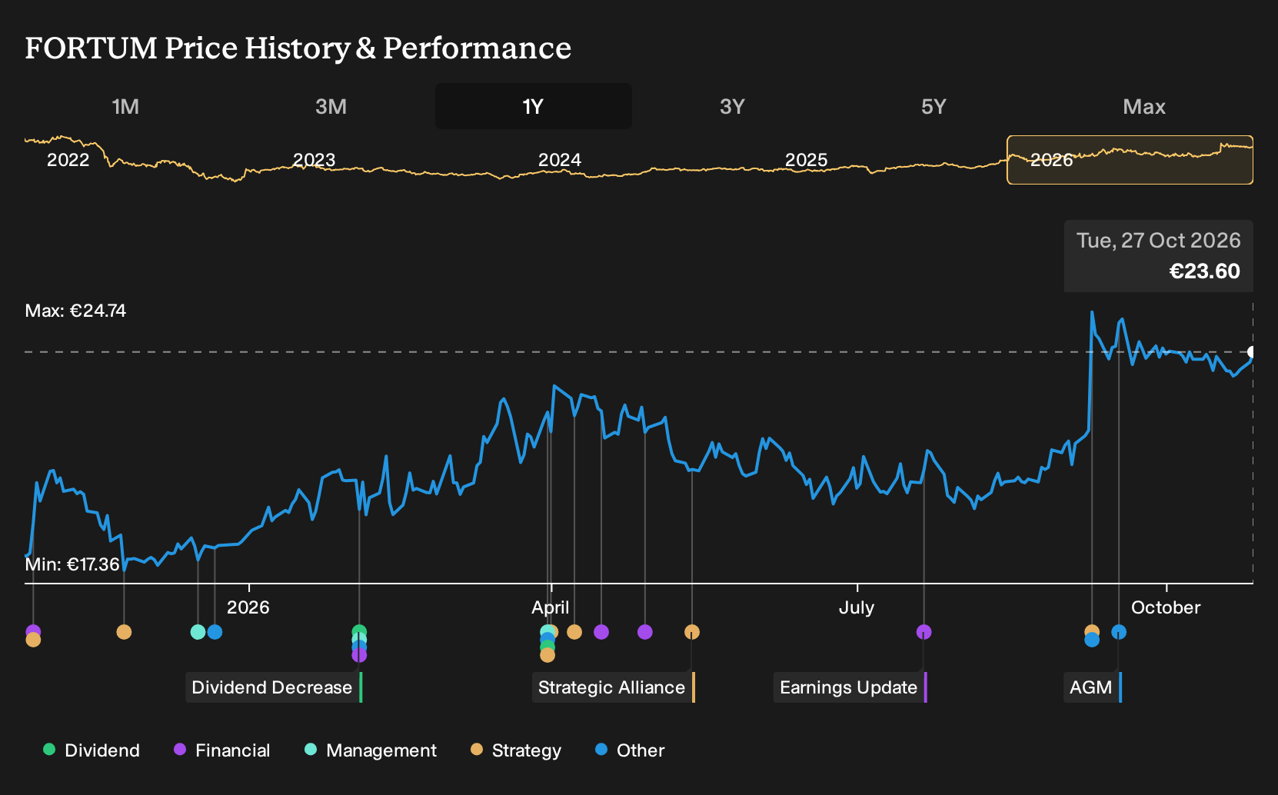The height and width of the screenshot is (795, 1278).
Task: Toggle the Other legend filter
Action: click(x=629, y=750)
